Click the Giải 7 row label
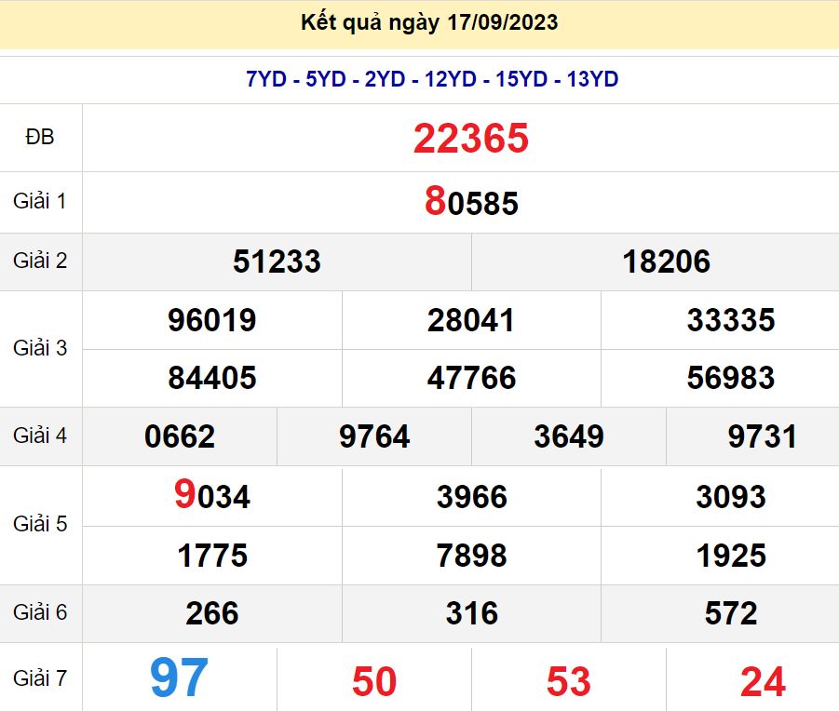Screen dimensions: 839x711 tap(40, 678)
